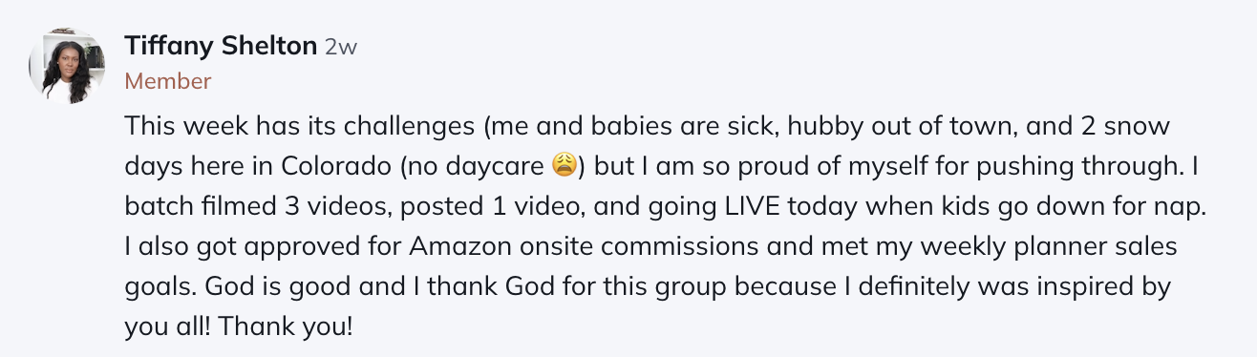The image size is (1257, 357).
Task: Click the Tiffany Shelton author name
Action: click(222, 45)
